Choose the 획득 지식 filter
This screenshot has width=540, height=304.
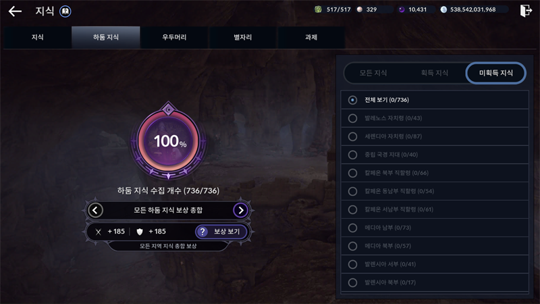pos(434,73)
